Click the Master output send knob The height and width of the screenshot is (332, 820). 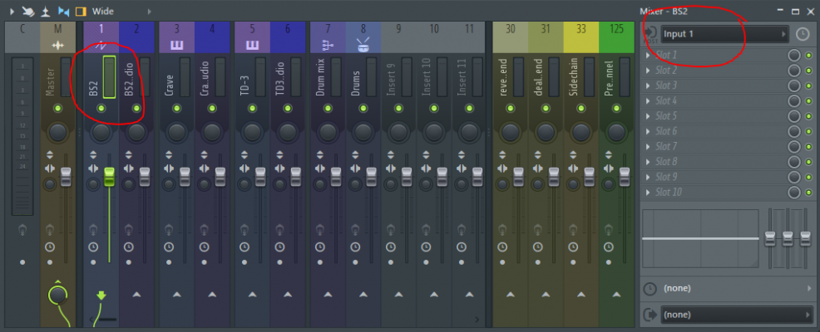point(58,295)
